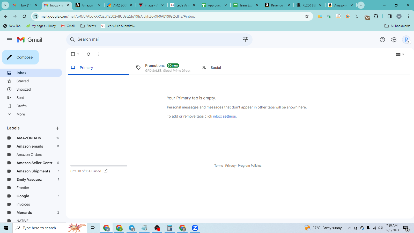Bookmark this page with the star icon
Screen dimensions: 414x233
click(x=307, y=16)
